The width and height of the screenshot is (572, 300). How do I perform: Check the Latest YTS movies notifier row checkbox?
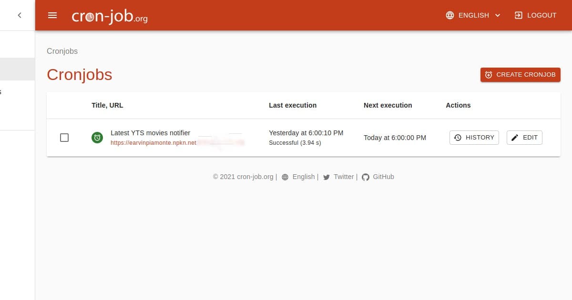pos(64,138)
